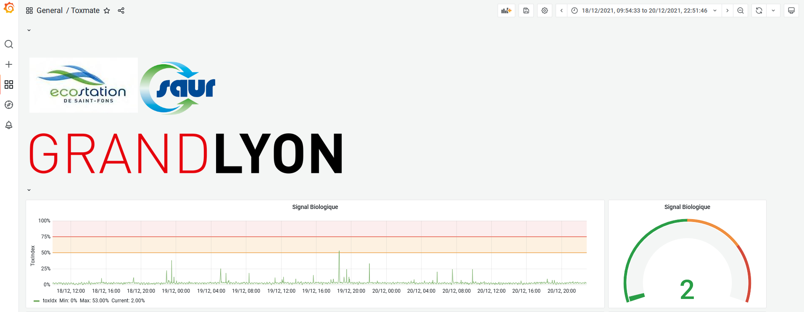Click the 100% y-axis label
This screenshot has height=312, width=804.
44,221
